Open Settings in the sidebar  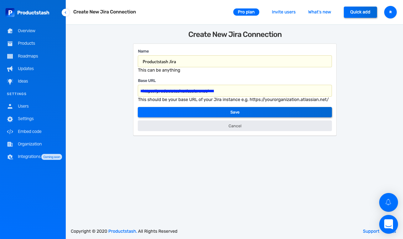pos(26,119)
